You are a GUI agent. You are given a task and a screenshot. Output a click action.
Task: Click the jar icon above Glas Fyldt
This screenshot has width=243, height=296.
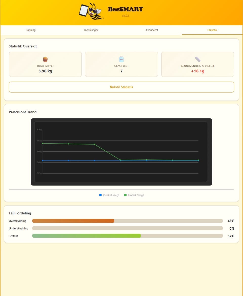coord(121,59)
